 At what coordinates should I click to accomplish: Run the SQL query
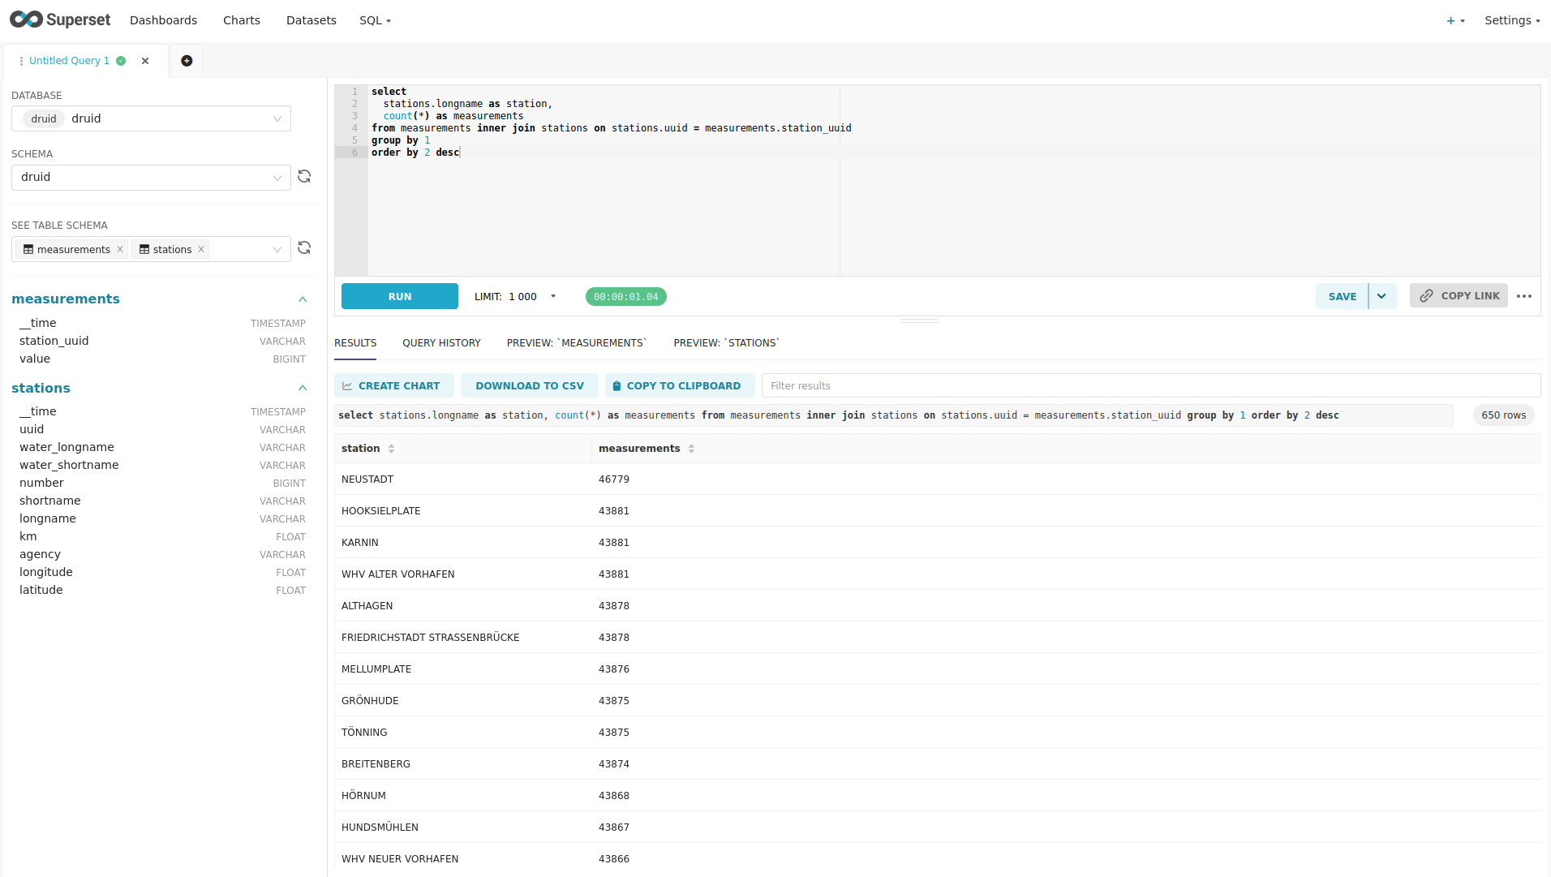(399, 297)
